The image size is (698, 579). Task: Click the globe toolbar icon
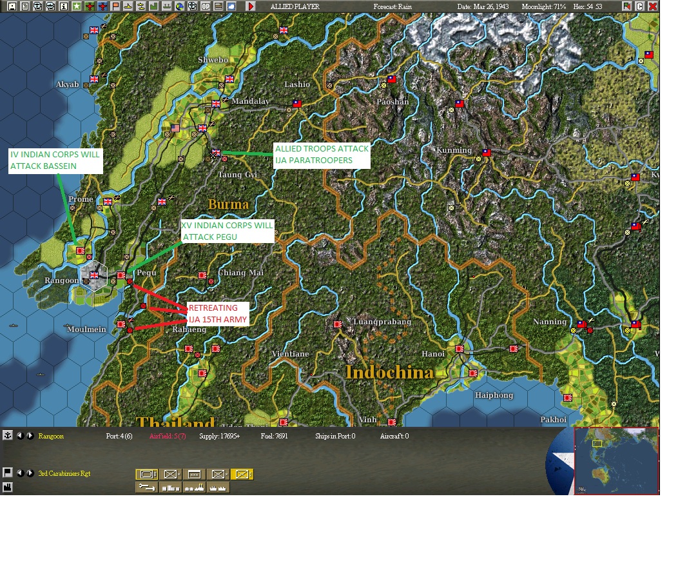[180, 6]
